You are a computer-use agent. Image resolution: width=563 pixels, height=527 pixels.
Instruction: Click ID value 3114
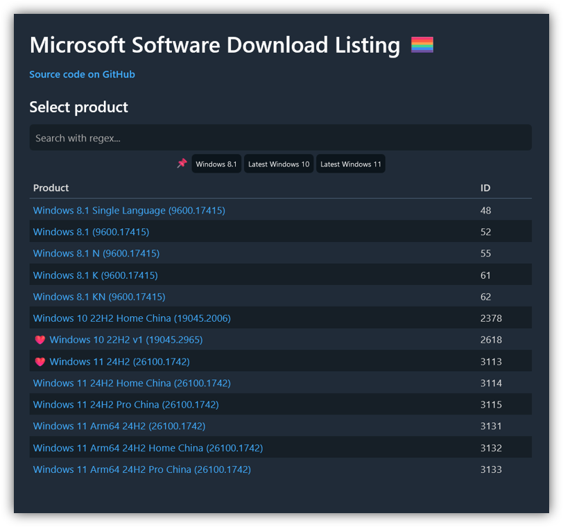[x=491, y=383]
